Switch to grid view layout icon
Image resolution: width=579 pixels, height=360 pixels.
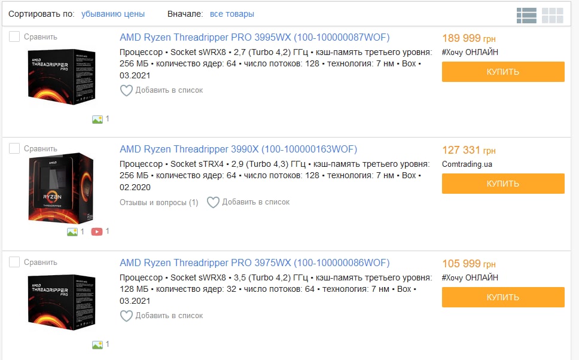tap(553, 16)
